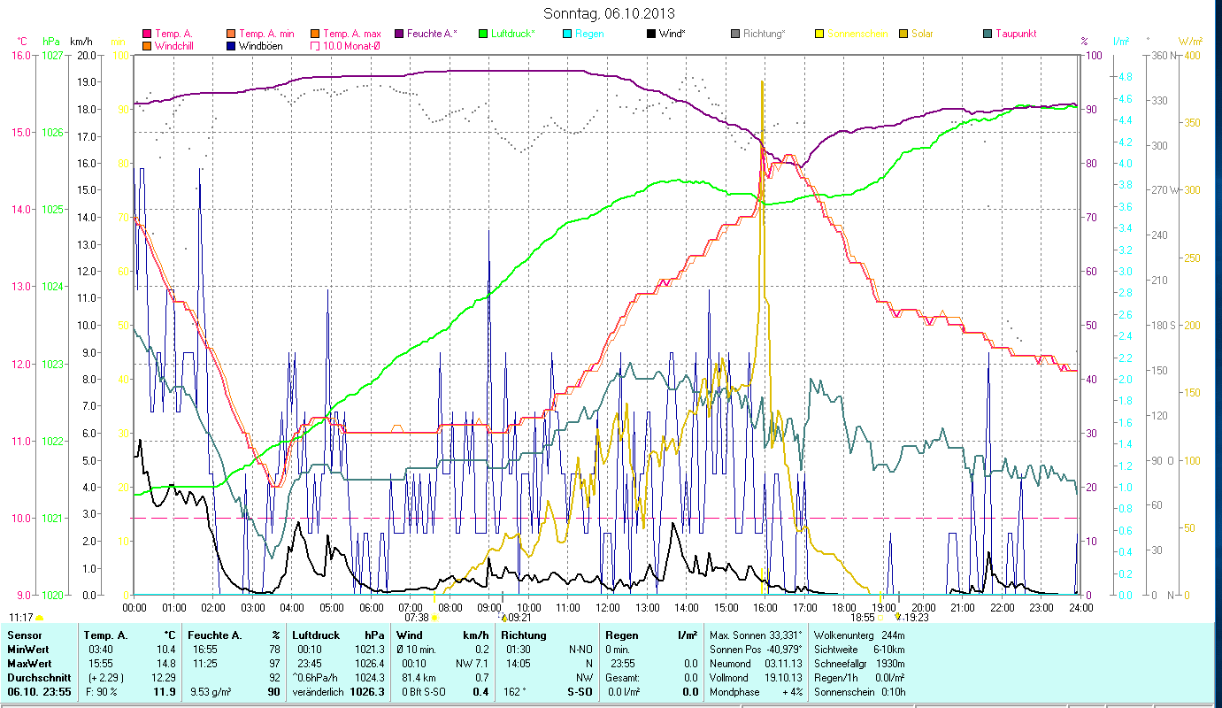Click the snow line value '1930m'
The height and width of the screenshot is (708, 1222).
coord(891,664)
